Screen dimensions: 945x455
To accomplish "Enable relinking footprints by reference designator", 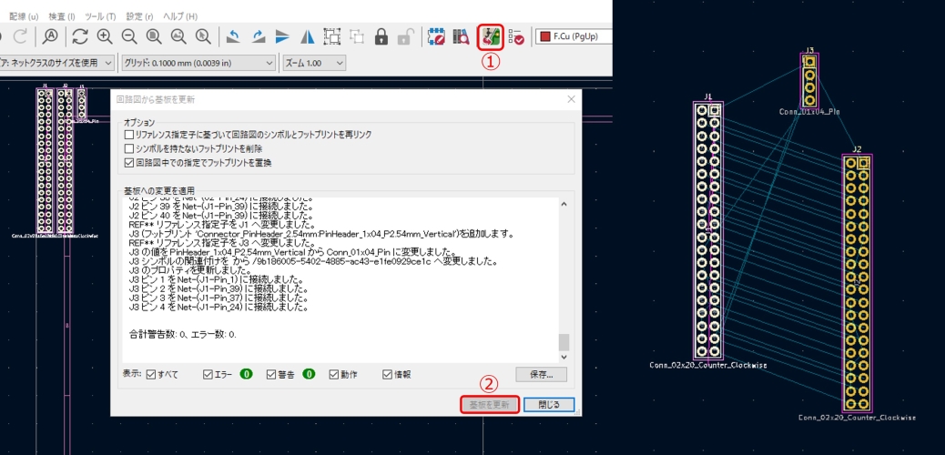I will pyautogui.click(x=129, y=135).
